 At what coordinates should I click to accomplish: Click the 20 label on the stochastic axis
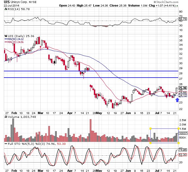point(181,162)
